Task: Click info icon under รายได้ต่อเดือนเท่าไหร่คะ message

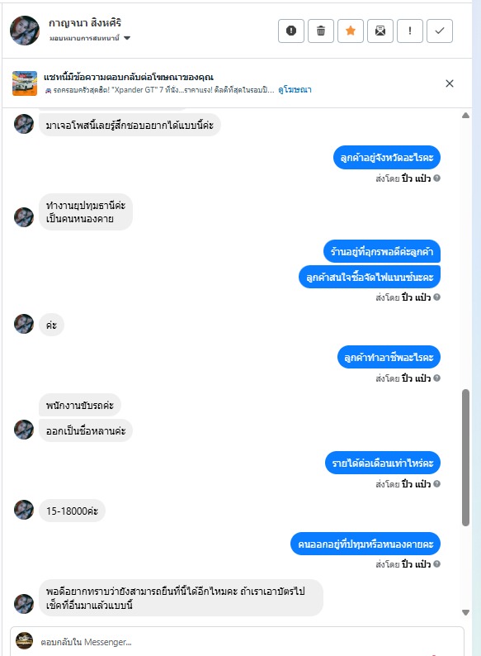Action: pos(436,483)
